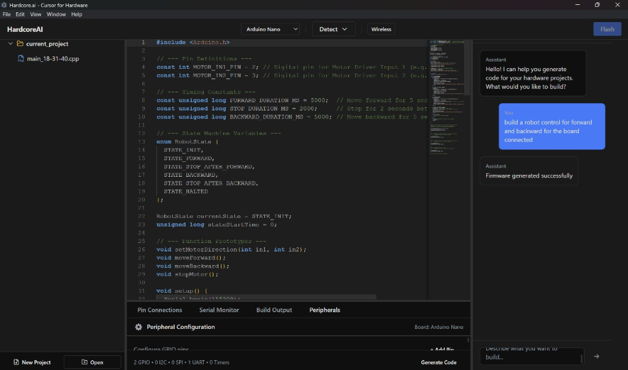The width and height of the screenshot is (628, 370).
Task: Open the View menu
Action: click(x=36, y=14)
